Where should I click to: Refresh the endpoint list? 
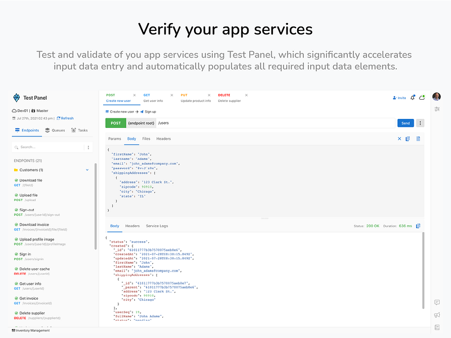pos(65,118)
